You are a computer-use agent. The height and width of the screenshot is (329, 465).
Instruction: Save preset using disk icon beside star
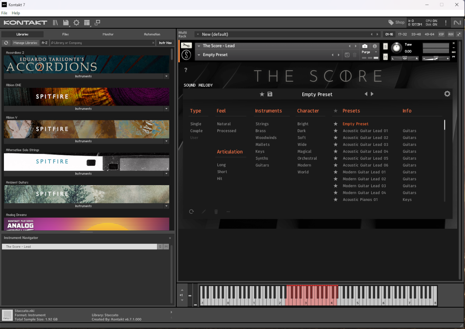coord(270,94)
